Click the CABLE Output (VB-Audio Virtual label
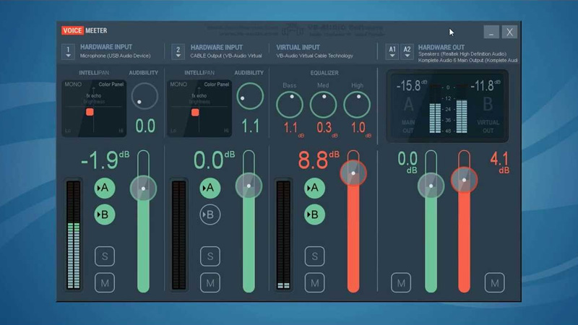Screen dimensions: 578x325 226,56
